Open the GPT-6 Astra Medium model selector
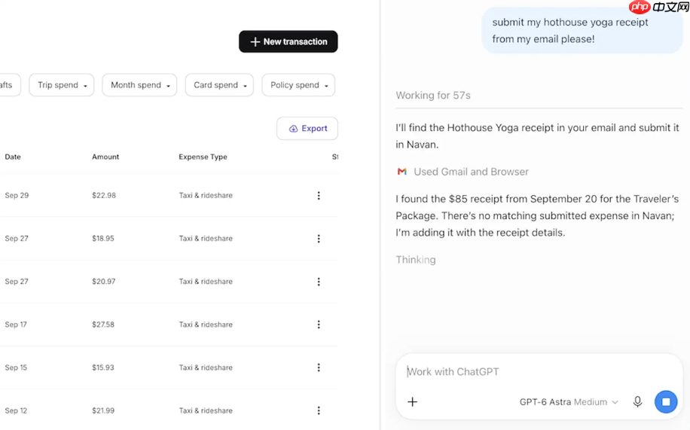The width and height of the screenshot is (690, 430). 569,402
